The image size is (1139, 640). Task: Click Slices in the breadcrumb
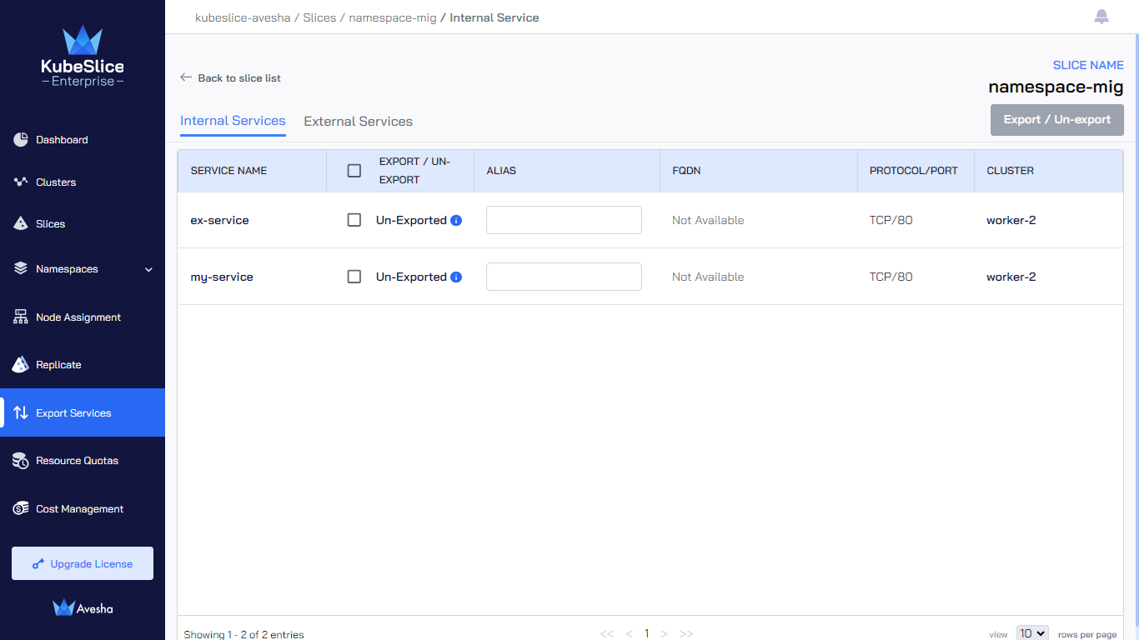point(319,17)
